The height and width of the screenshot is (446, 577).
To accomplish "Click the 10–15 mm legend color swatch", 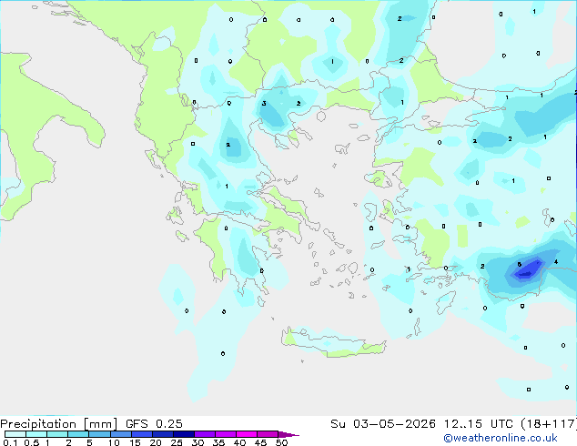I will tap(120, 434).
